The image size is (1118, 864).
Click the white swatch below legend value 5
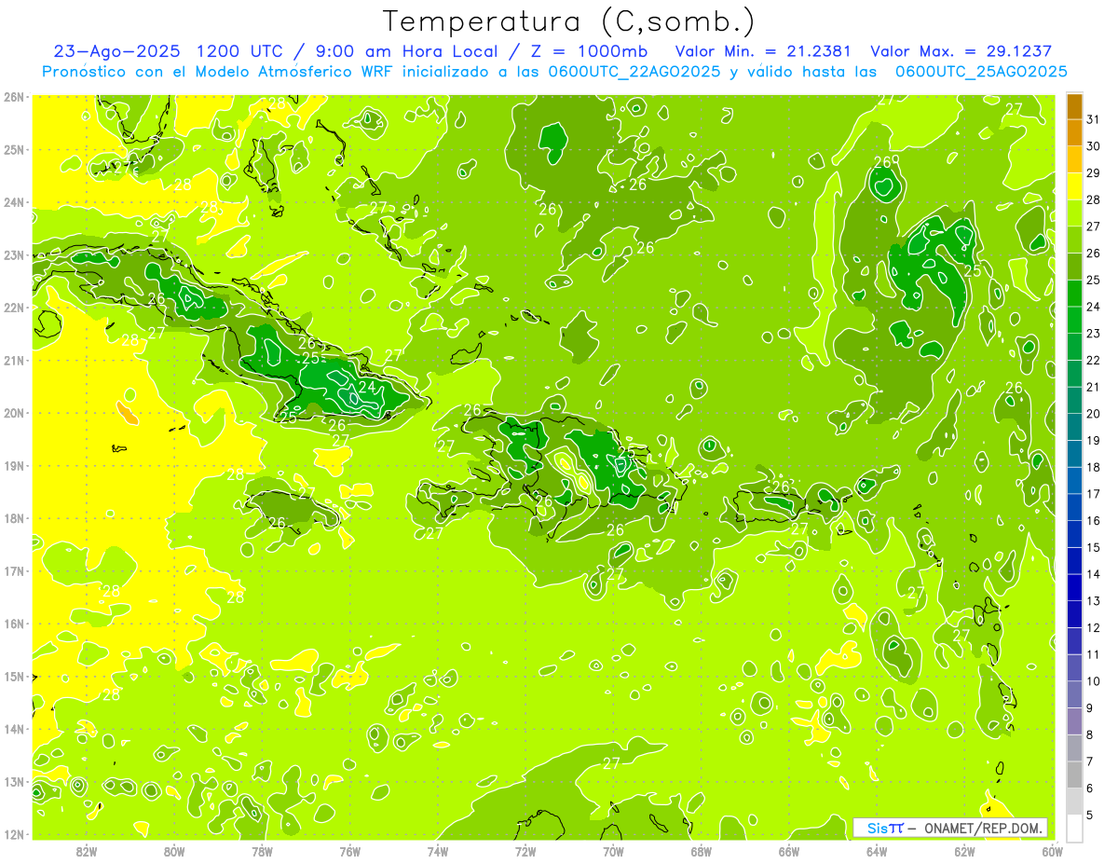[1074, 828]
